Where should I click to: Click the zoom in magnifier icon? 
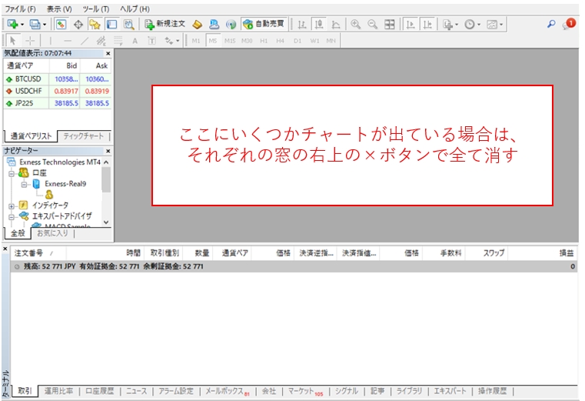(355, 25)
